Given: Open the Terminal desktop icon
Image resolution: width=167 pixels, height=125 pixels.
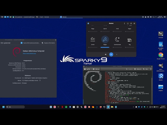Looking at the screenshot, I should (x=161, y=35).
